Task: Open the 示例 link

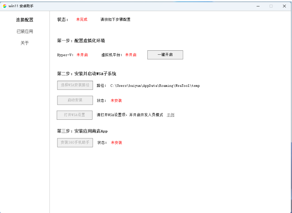Action: [x=170, y=115]
